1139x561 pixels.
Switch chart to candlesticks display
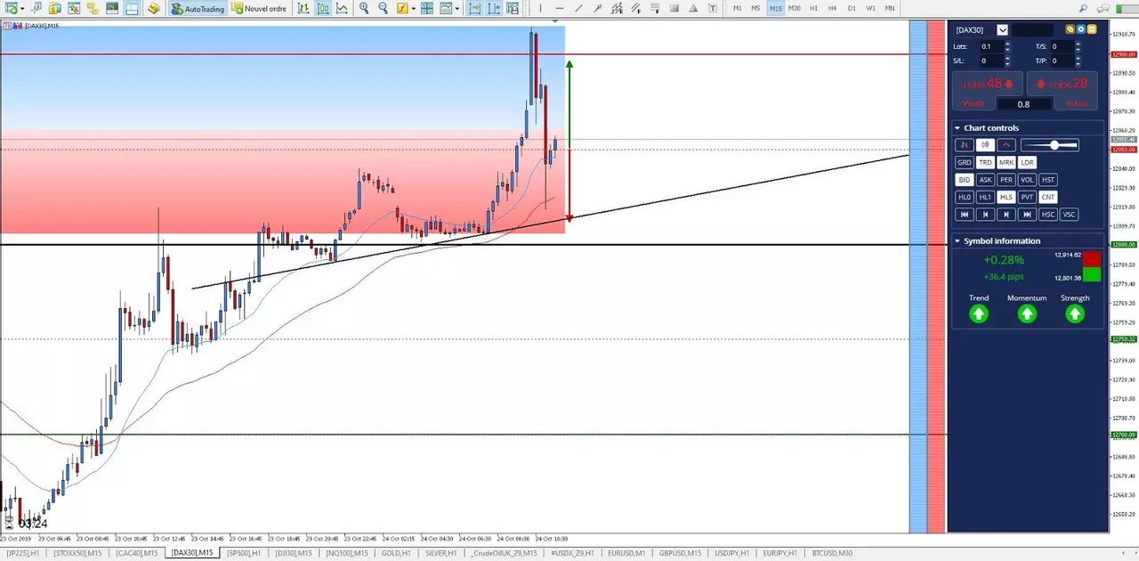pyautogui.click(x=322, y=8)
